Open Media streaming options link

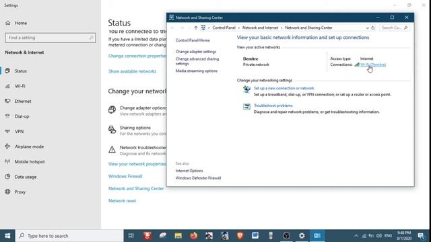[x=196, y=71]
